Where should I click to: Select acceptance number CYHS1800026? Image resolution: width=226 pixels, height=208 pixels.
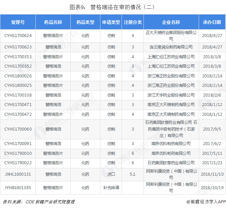(x=18, y=76)
